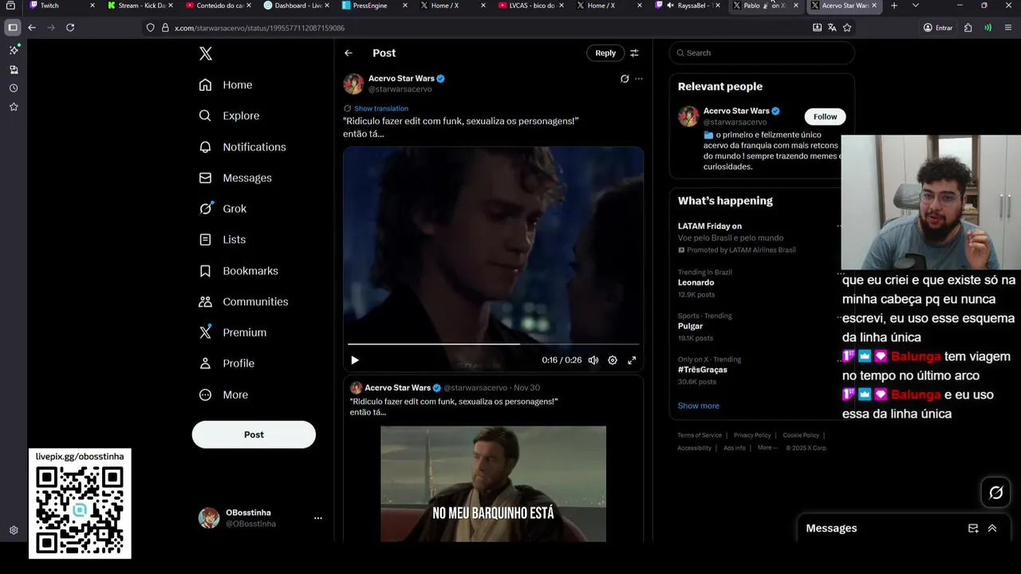Click the browser back arrow

click(x=32, y=27)
